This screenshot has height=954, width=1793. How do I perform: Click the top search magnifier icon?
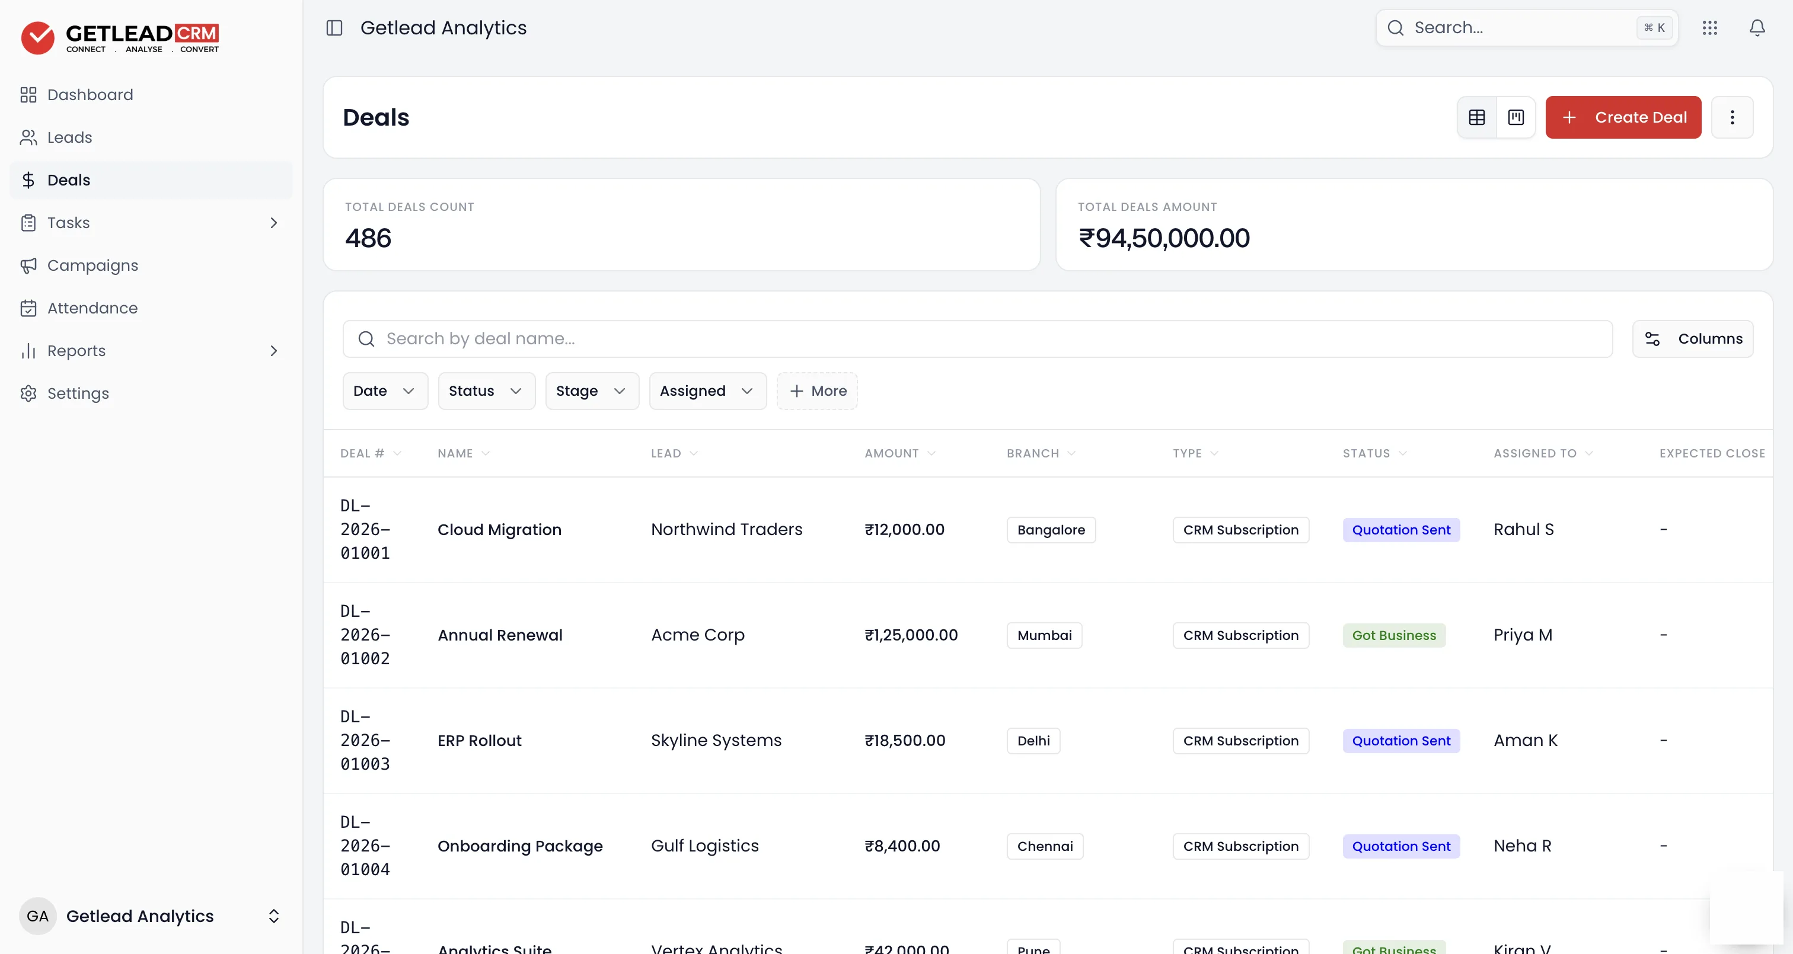pyautogui.click(x=1395, y=28)
